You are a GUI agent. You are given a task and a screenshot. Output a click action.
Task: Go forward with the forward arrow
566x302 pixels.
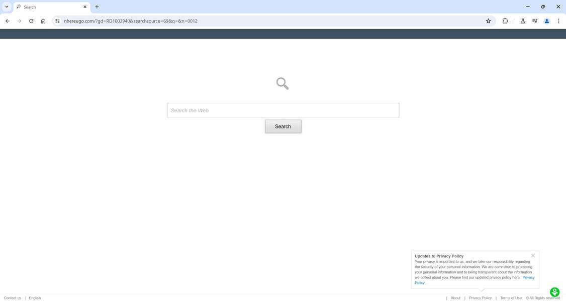[19, 21]
